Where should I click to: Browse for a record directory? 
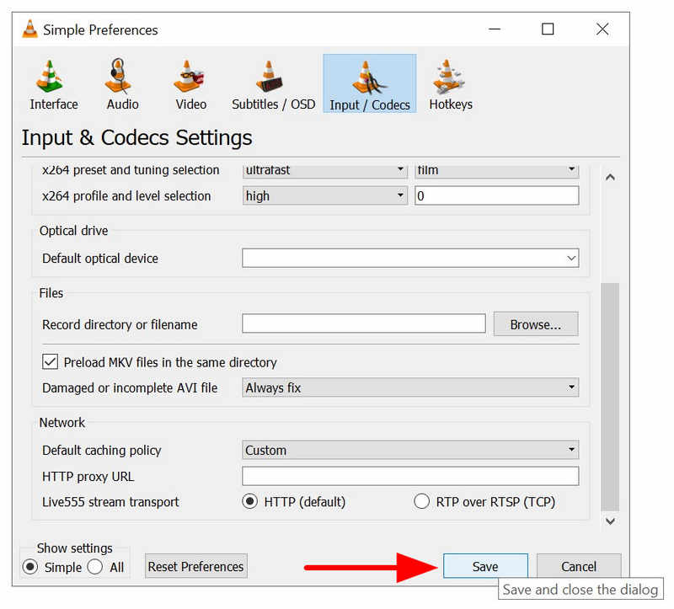point(535,324)
